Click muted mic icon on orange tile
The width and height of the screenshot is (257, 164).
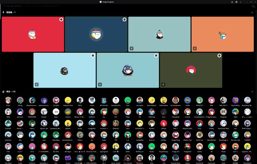(195, 48)
